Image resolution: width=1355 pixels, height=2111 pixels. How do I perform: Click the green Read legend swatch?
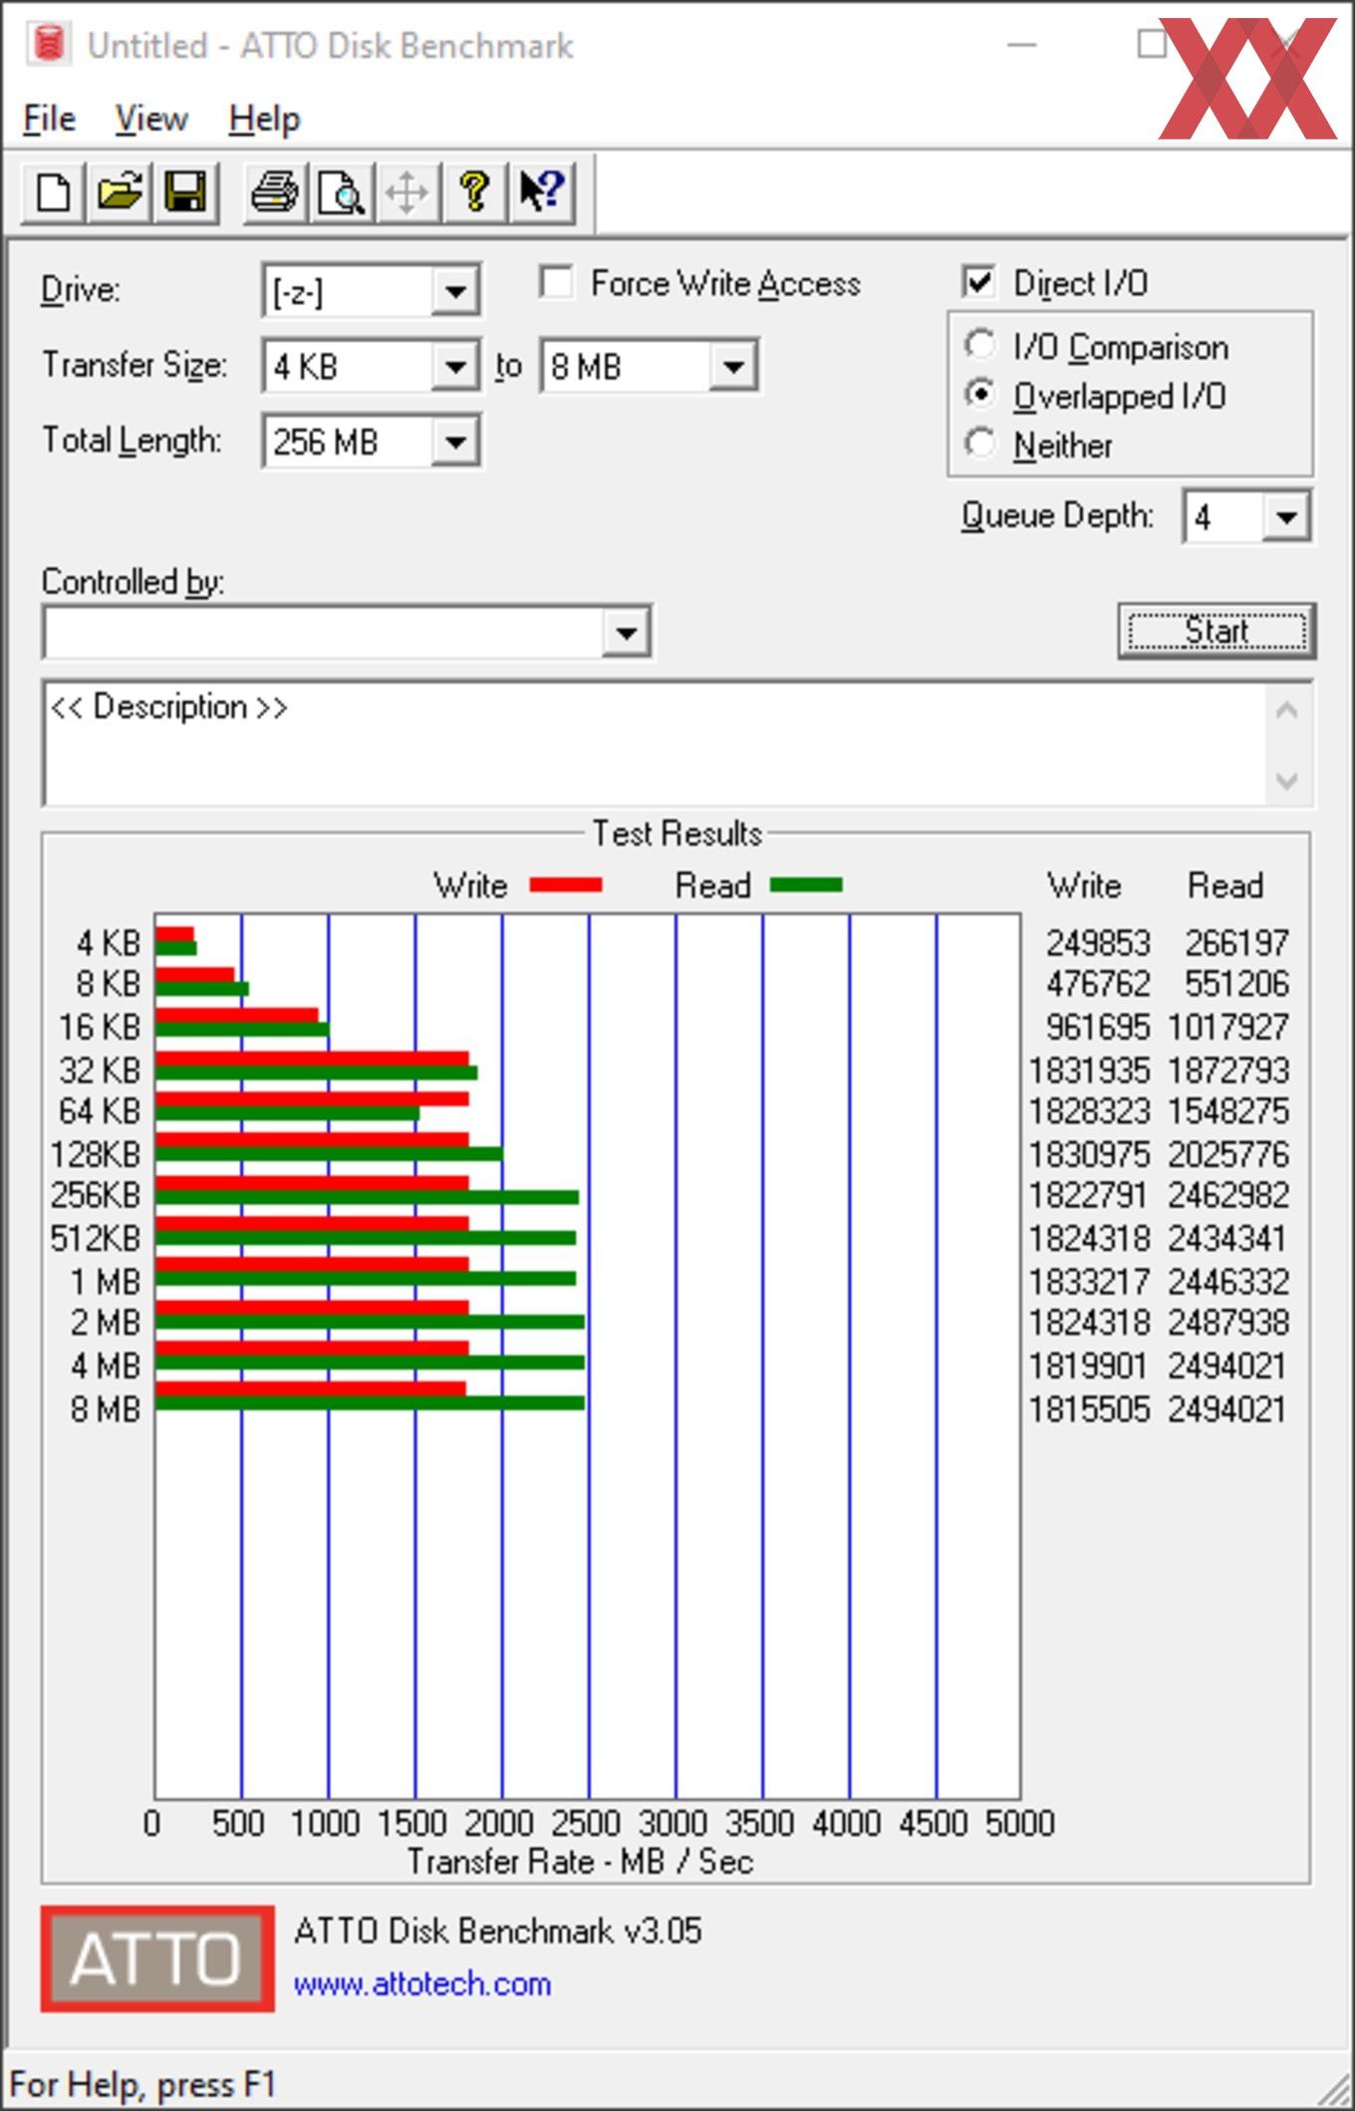click(806, 884)
